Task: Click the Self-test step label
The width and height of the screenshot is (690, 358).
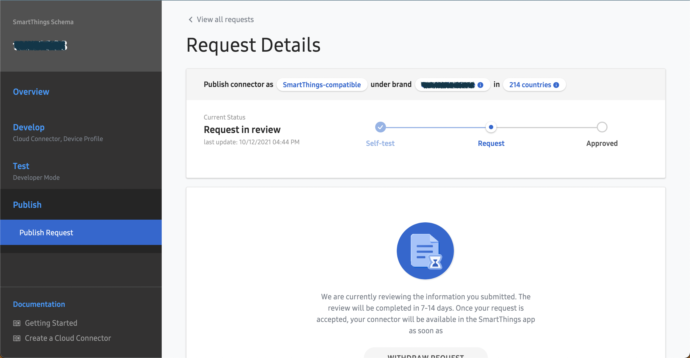Action: [x=380, y=143]
